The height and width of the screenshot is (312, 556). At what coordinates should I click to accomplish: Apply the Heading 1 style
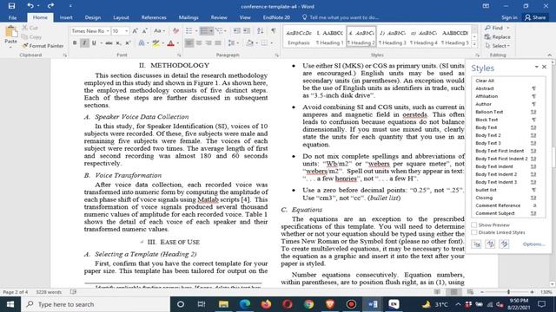[330, 36]
